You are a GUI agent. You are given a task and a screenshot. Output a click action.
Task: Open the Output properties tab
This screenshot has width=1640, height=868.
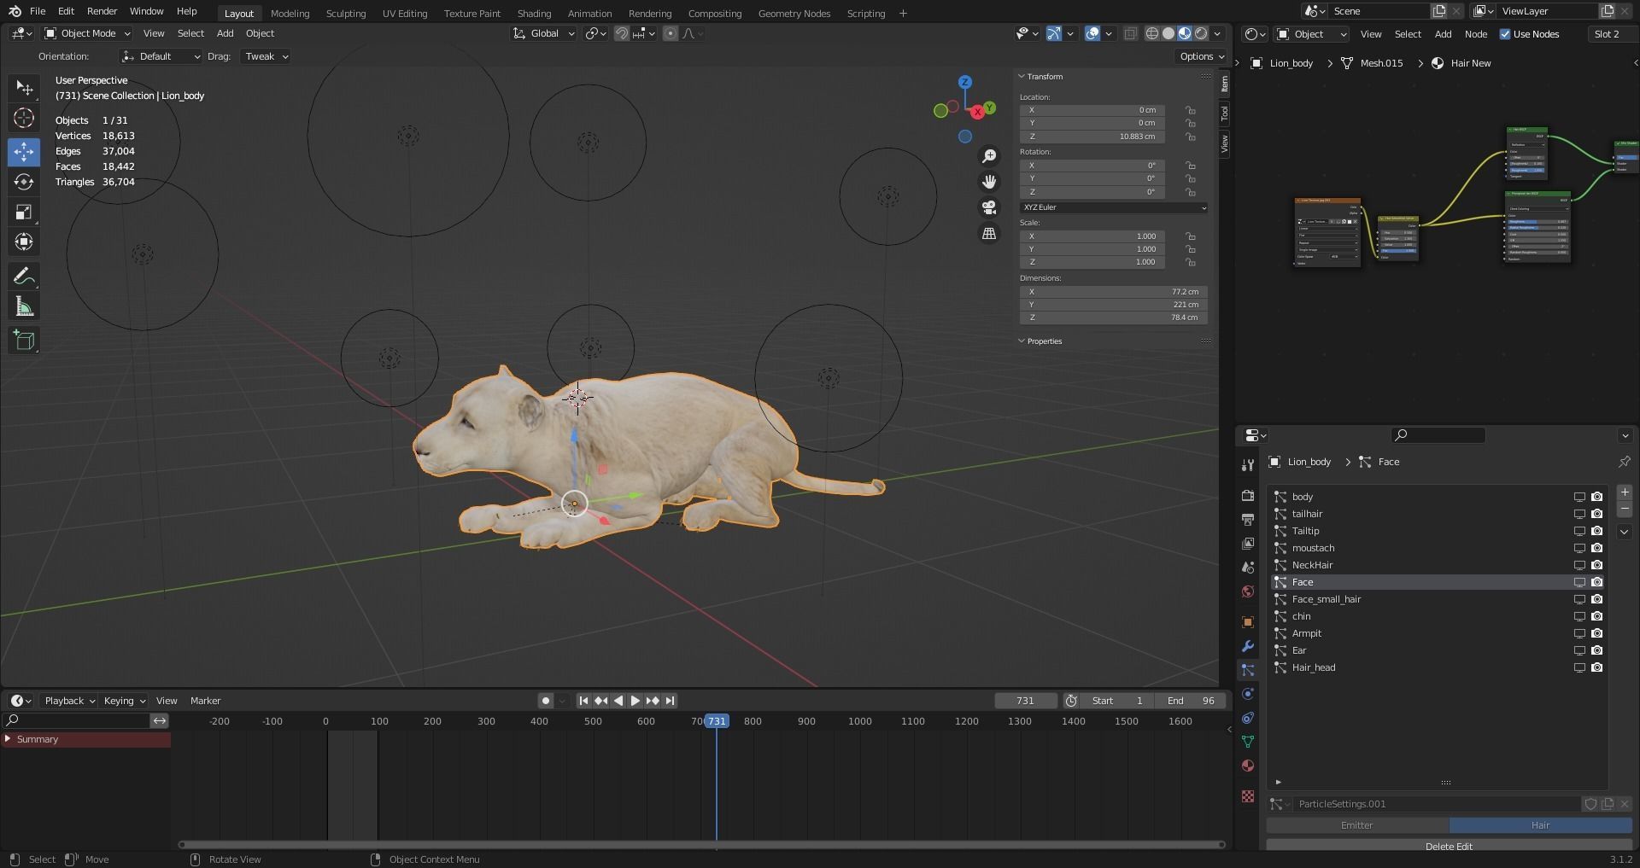(1248, 520)
